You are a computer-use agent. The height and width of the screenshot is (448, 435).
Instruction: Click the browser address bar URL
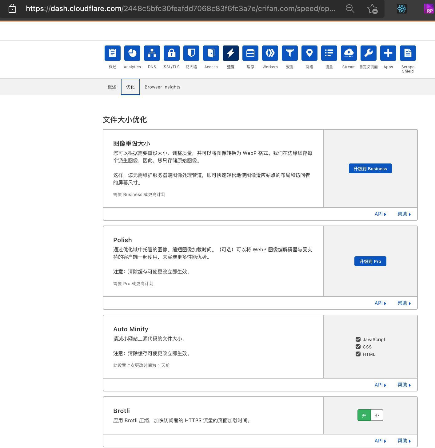pos(180,9)
